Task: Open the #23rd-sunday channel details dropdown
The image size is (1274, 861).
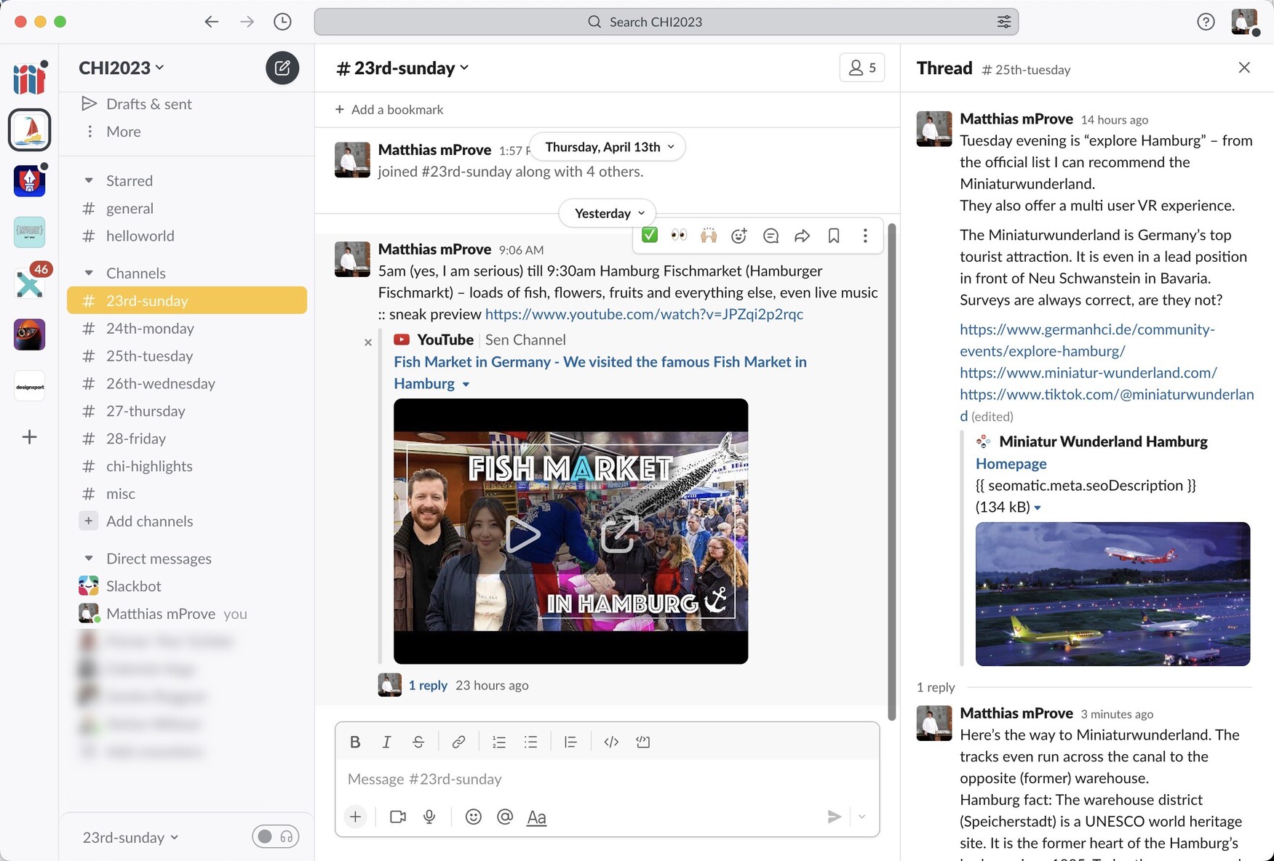Action: 402,68
